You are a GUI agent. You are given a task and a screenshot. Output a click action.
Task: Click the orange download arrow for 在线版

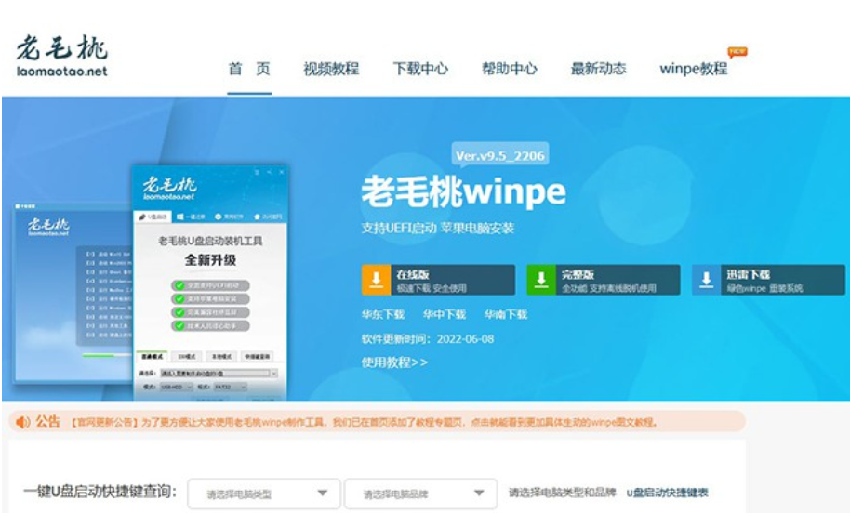tap(377, 280)
